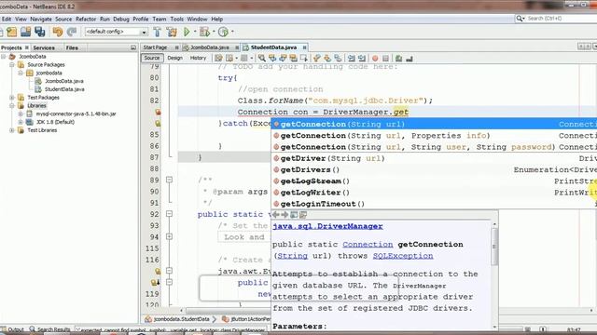Switch to the Design view button
The width and height of the screenshot is (597, 335).
[x=174, y=58]
